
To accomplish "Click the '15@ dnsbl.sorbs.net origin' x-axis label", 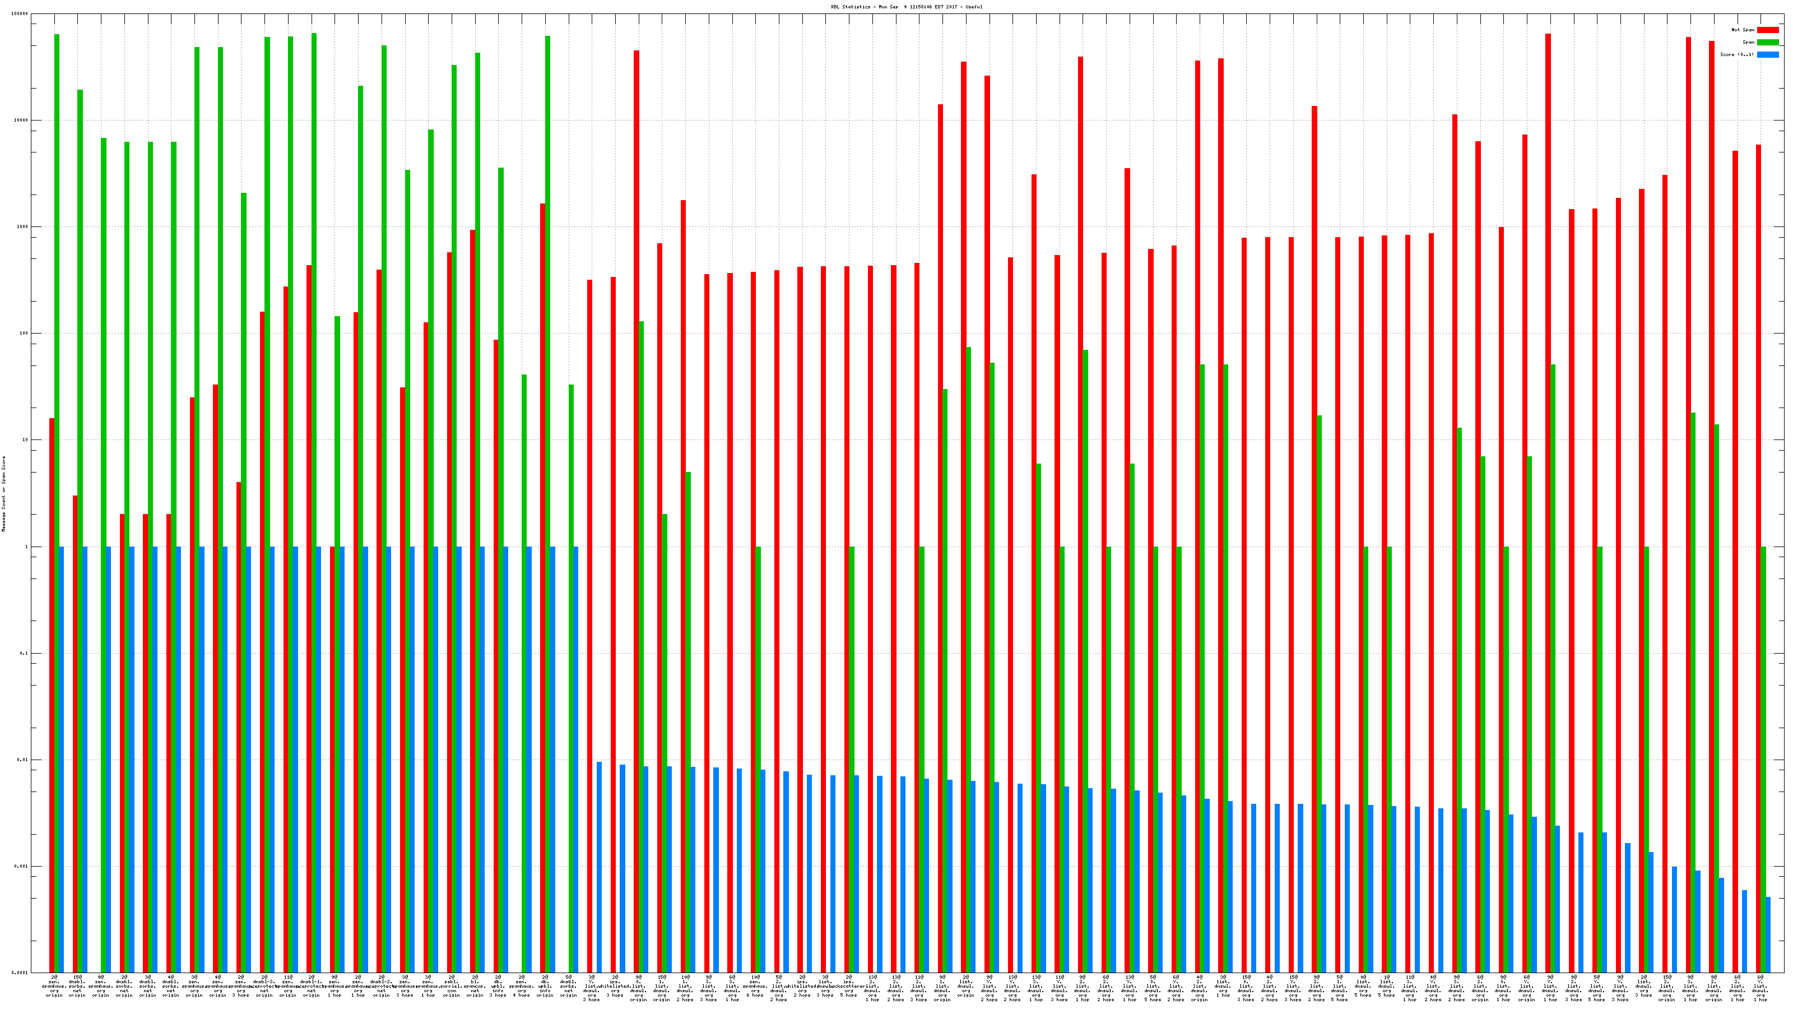I will pyautogui.click(x=77, y=986).
